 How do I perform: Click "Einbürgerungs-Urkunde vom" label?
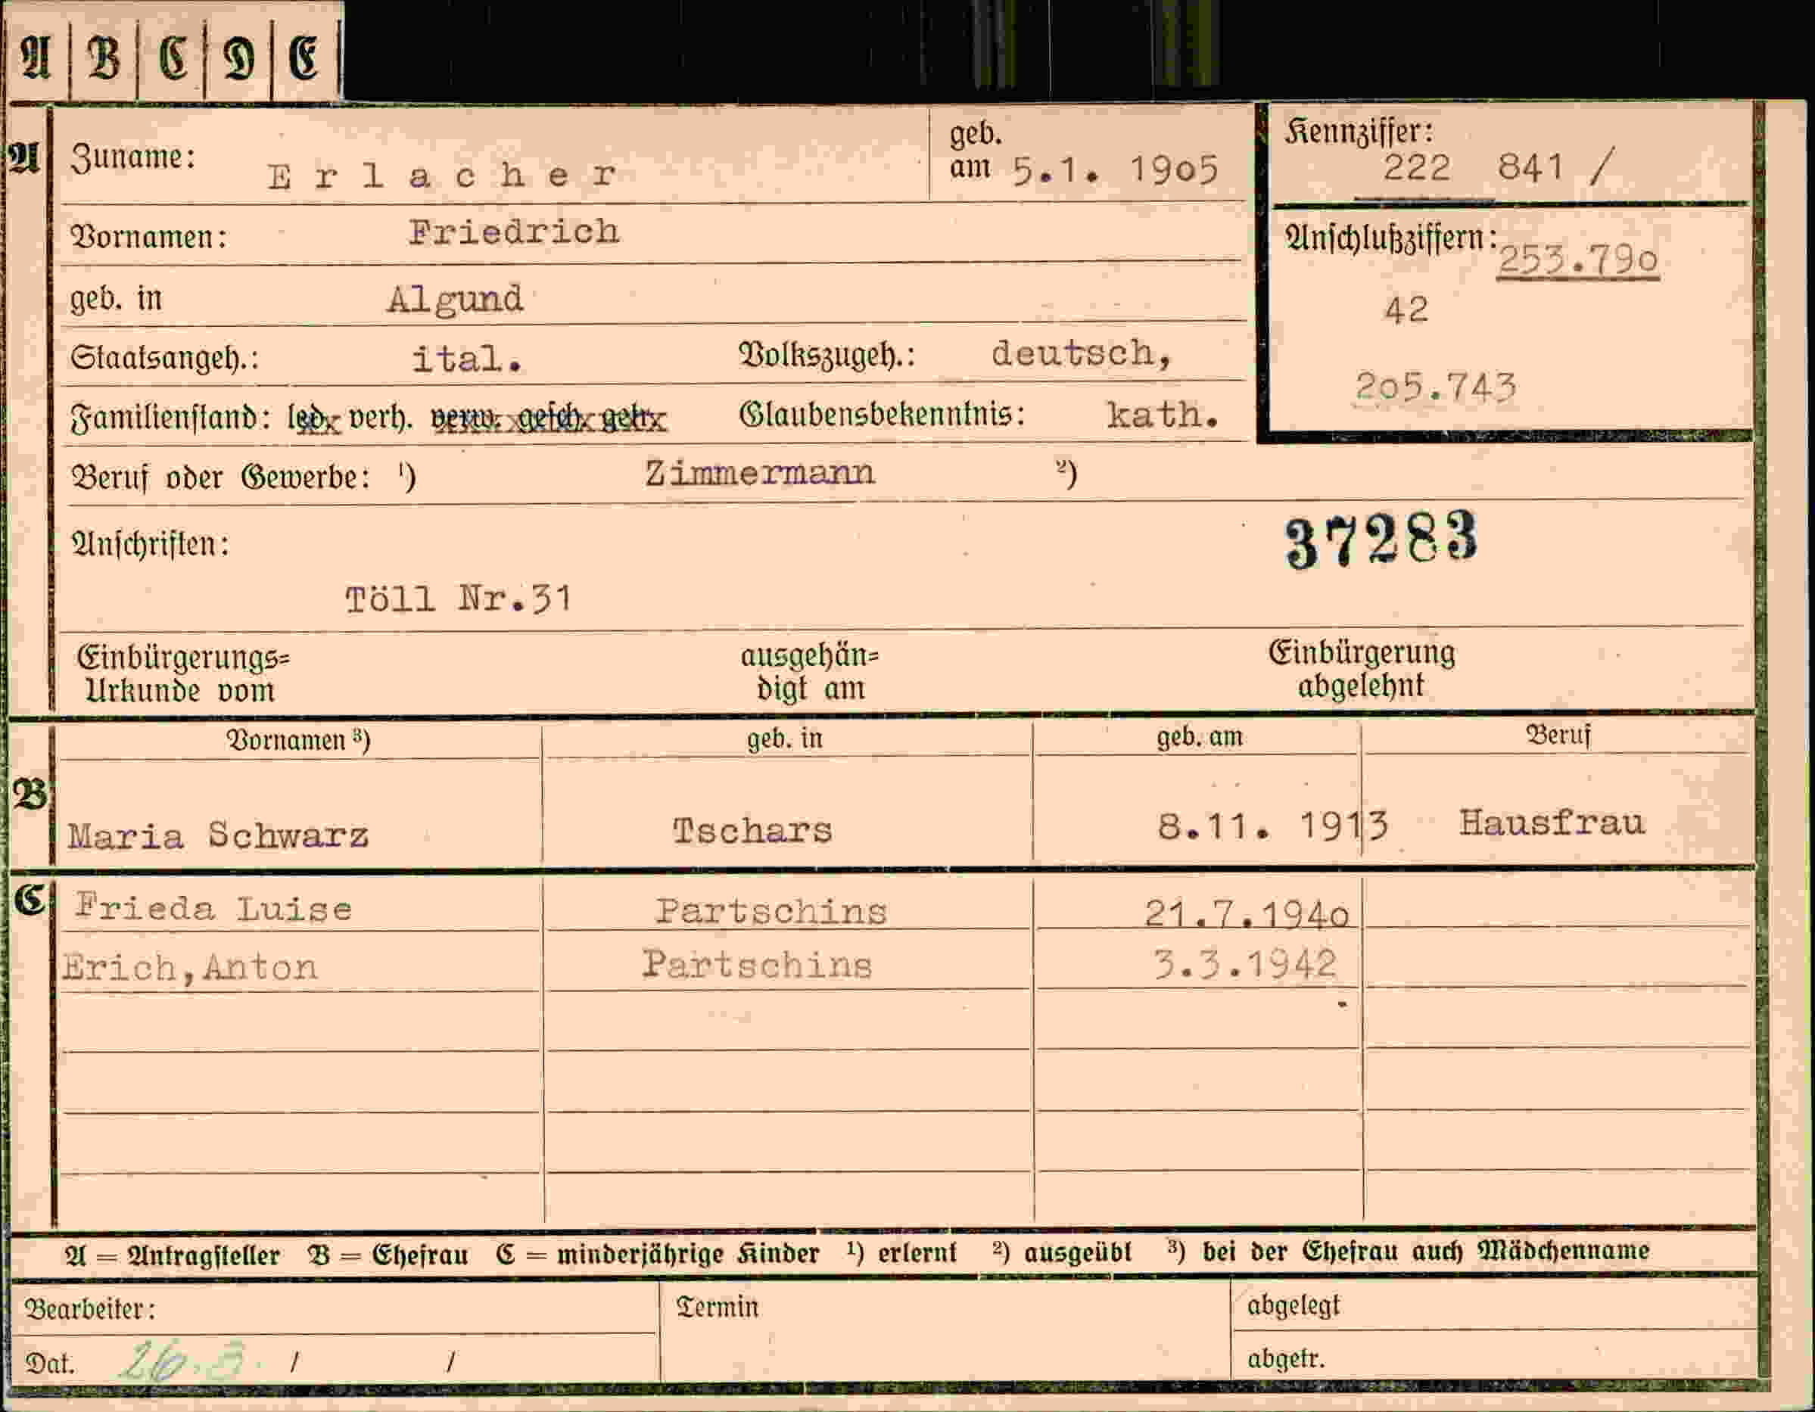184,674
